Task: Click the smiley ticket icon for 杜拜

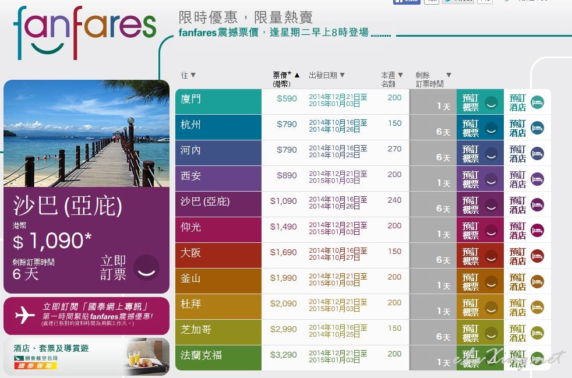Action: click(x=491, y=308)
